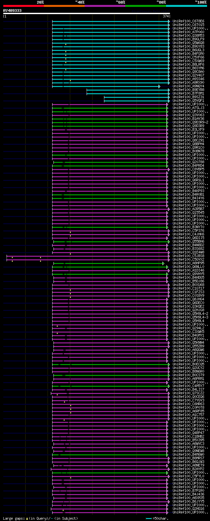Screen dimensions: 210x521
Task: Click the UniRef100_B6SYM6 entry
Action: point(188,68)
